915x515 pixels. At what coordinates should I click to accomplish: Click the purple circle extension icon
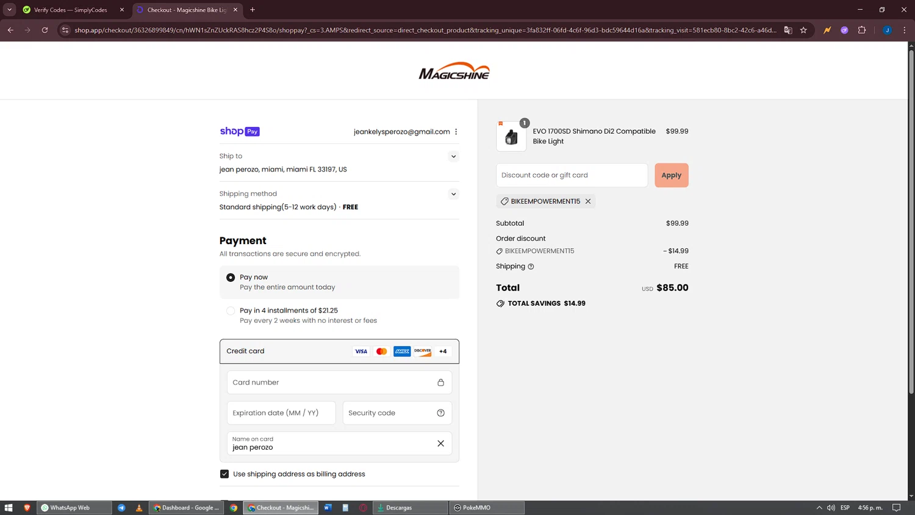pos(844,30)
